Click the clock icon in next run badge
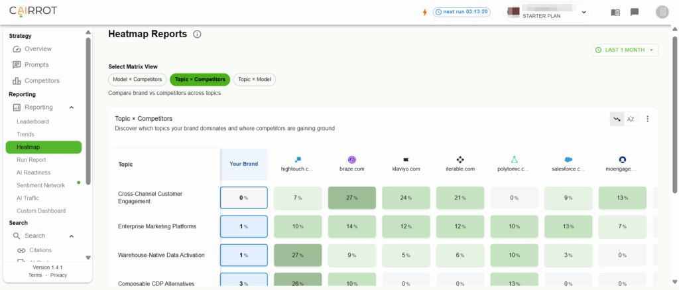679x290 pixels. 438,12
